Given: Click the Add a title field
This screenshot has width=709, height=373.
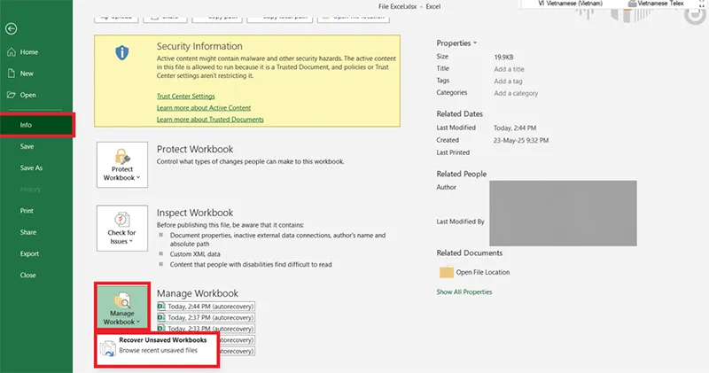Looking at the screenshot, I should tap(510, 69).
